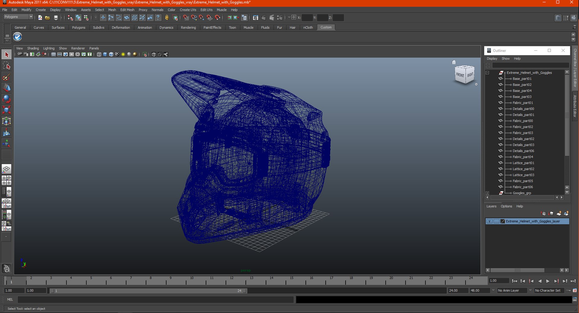579x313 pixels.
Task: Open the Edit Mesh menu
Action: [127, 10]
